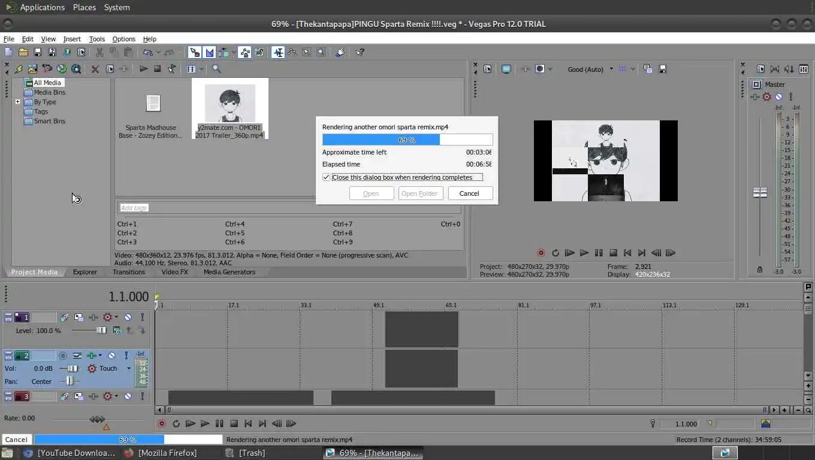Untick Close this dialog box when rendering completes
The height and width of the screenshot is (460, 815).
coord(327,177)
